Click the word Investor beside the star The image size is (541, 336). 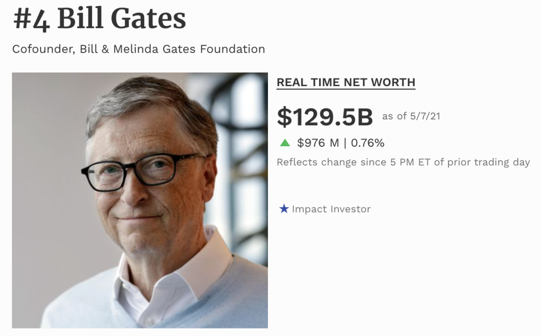[x=351, y=209]
